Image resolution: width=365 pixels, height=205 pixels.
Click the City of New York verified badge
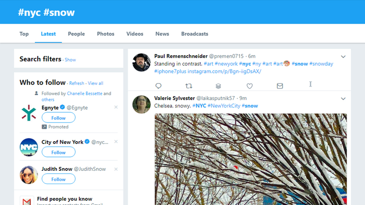coord(87,141)
